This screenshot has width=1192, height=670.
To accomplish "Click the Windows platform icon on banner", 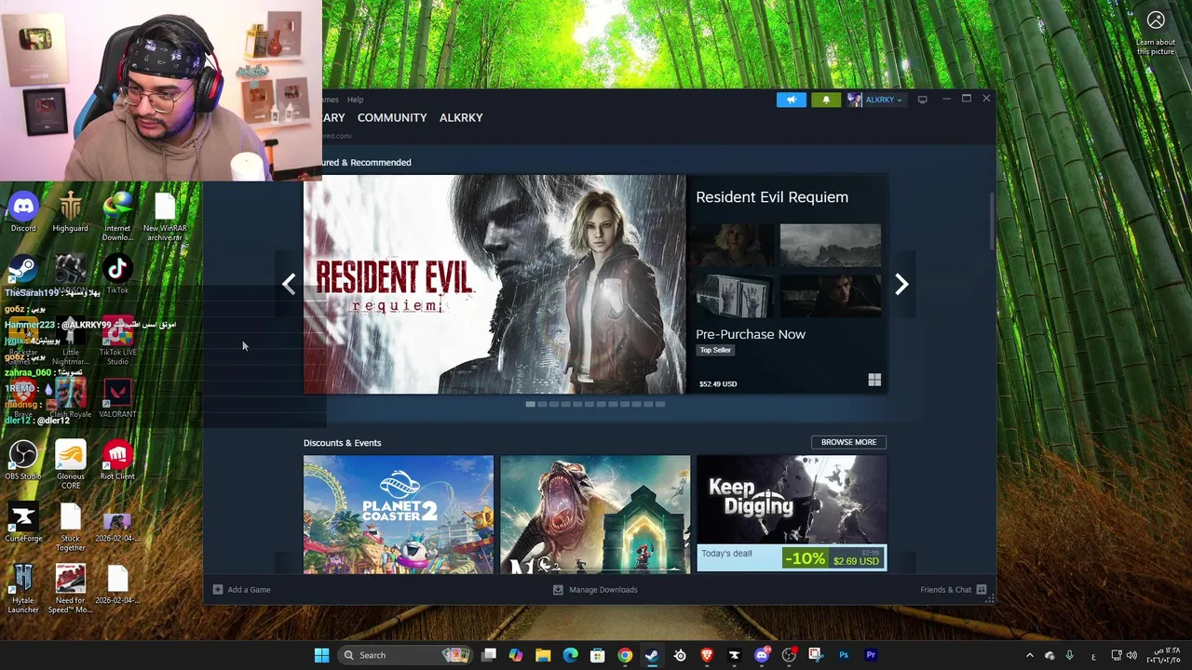I will click(x=874, y=380).
